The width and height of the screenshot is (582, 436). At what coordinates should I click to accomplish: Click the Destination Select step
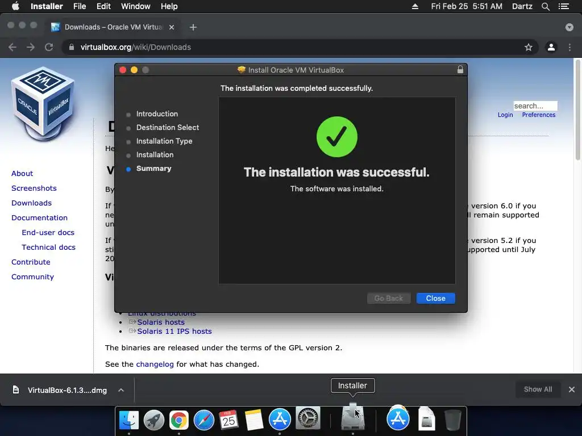(x=168, y=128)
